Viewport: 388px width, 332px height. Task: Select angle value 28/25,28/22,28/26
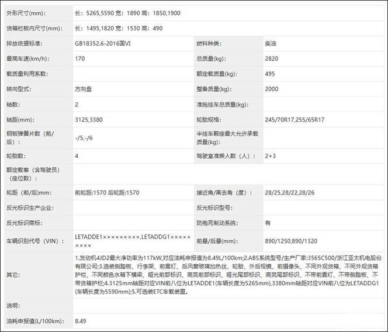[289, 193]
